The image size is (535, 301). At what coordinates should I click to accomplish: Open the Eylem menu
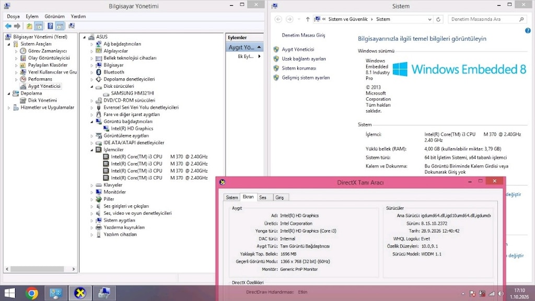[32, 16]
